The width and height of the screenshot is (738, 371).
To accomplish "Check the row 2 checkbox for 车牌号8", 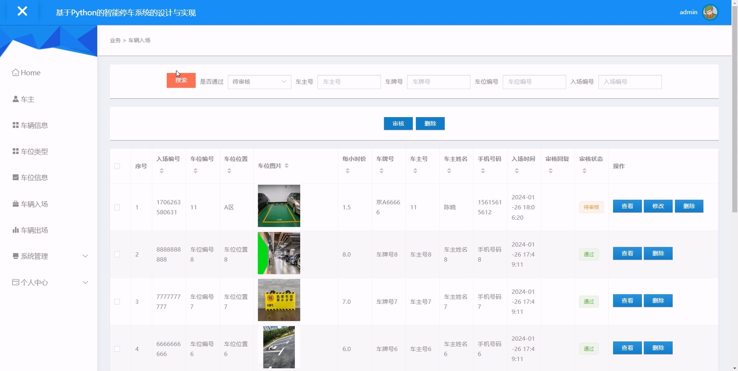I will [x=117, y=254].
